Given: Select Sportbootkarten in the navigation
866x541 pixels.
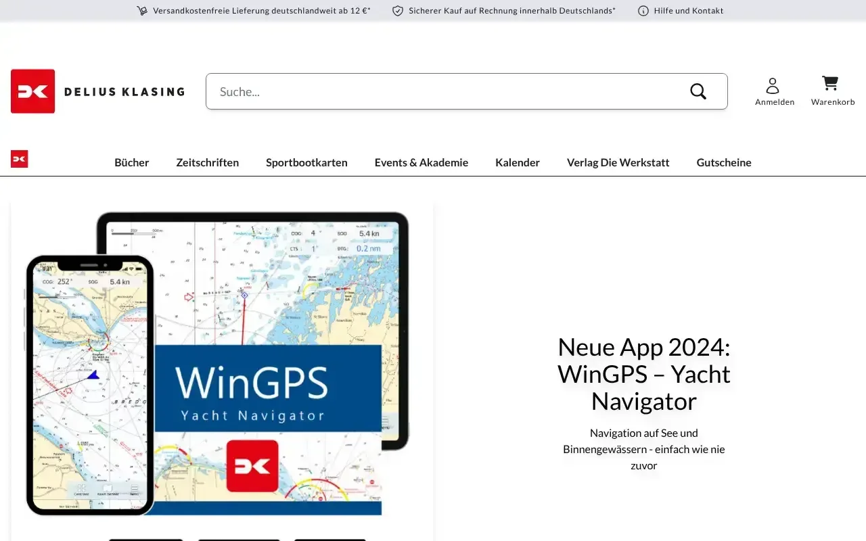Looking at the screenshot, I should point(306,162).
